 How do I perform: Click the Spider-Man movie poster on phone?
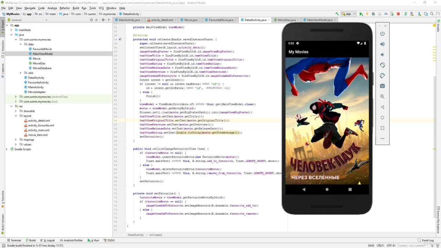click(x=327, y=121)
